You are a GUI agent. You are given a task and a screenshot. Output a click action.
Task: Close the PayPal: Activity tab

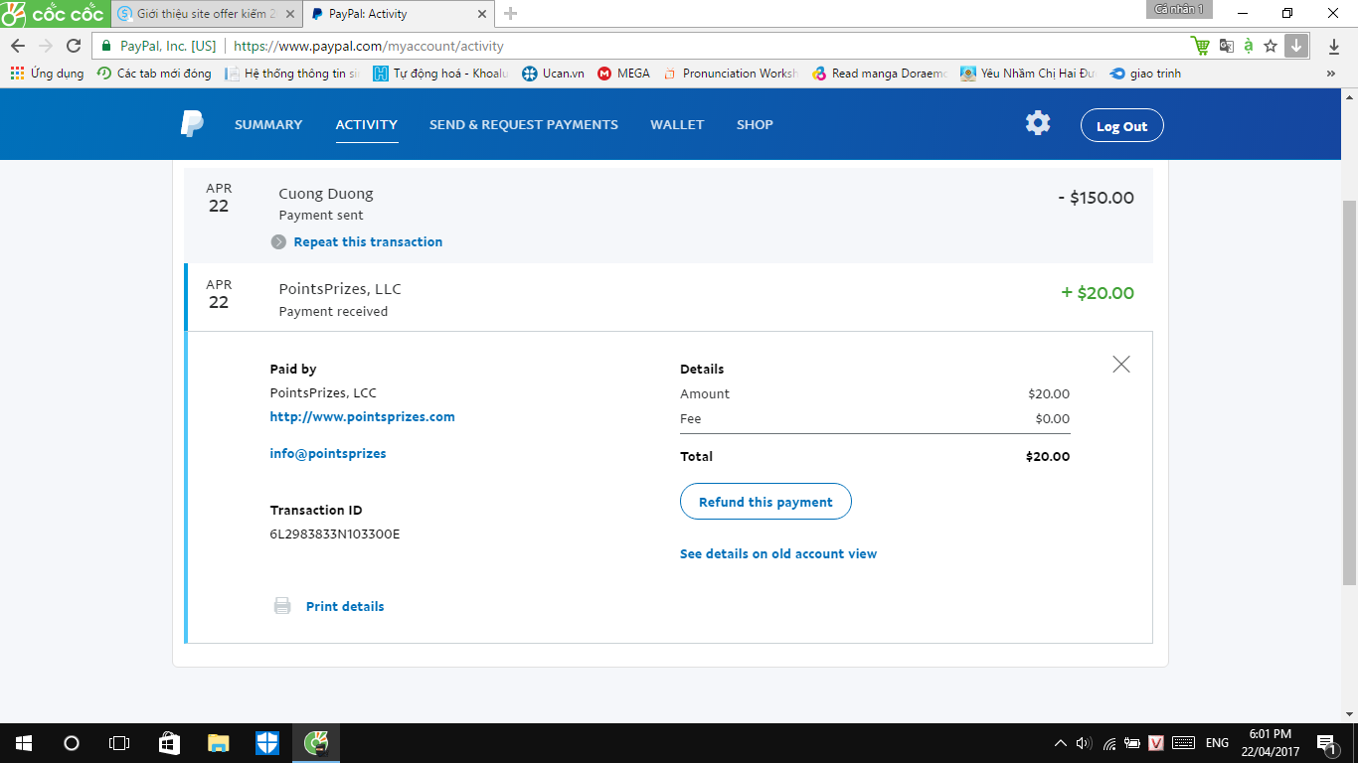point(481,14)
